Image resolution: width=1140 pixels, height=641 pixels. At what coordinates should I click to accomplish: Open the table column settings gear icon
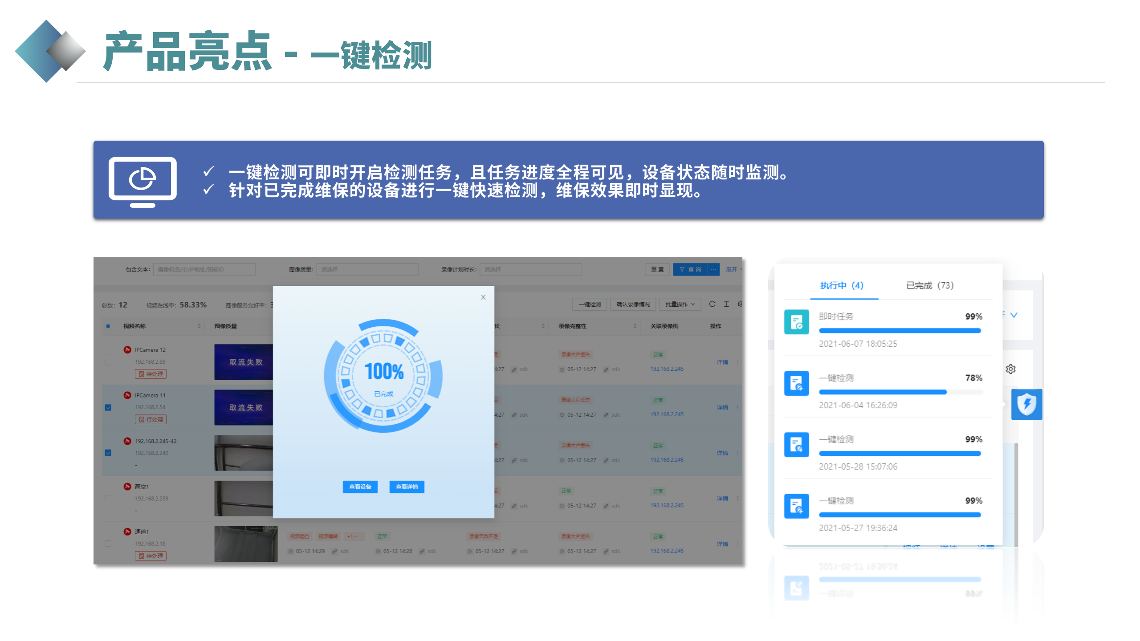[740, 304]
